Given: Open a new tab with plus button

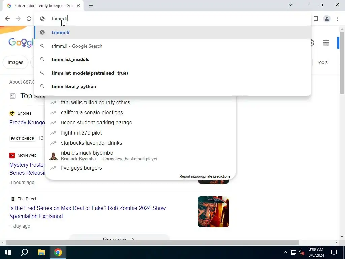Looking at the screenshot, I should (x=91, y=6).
